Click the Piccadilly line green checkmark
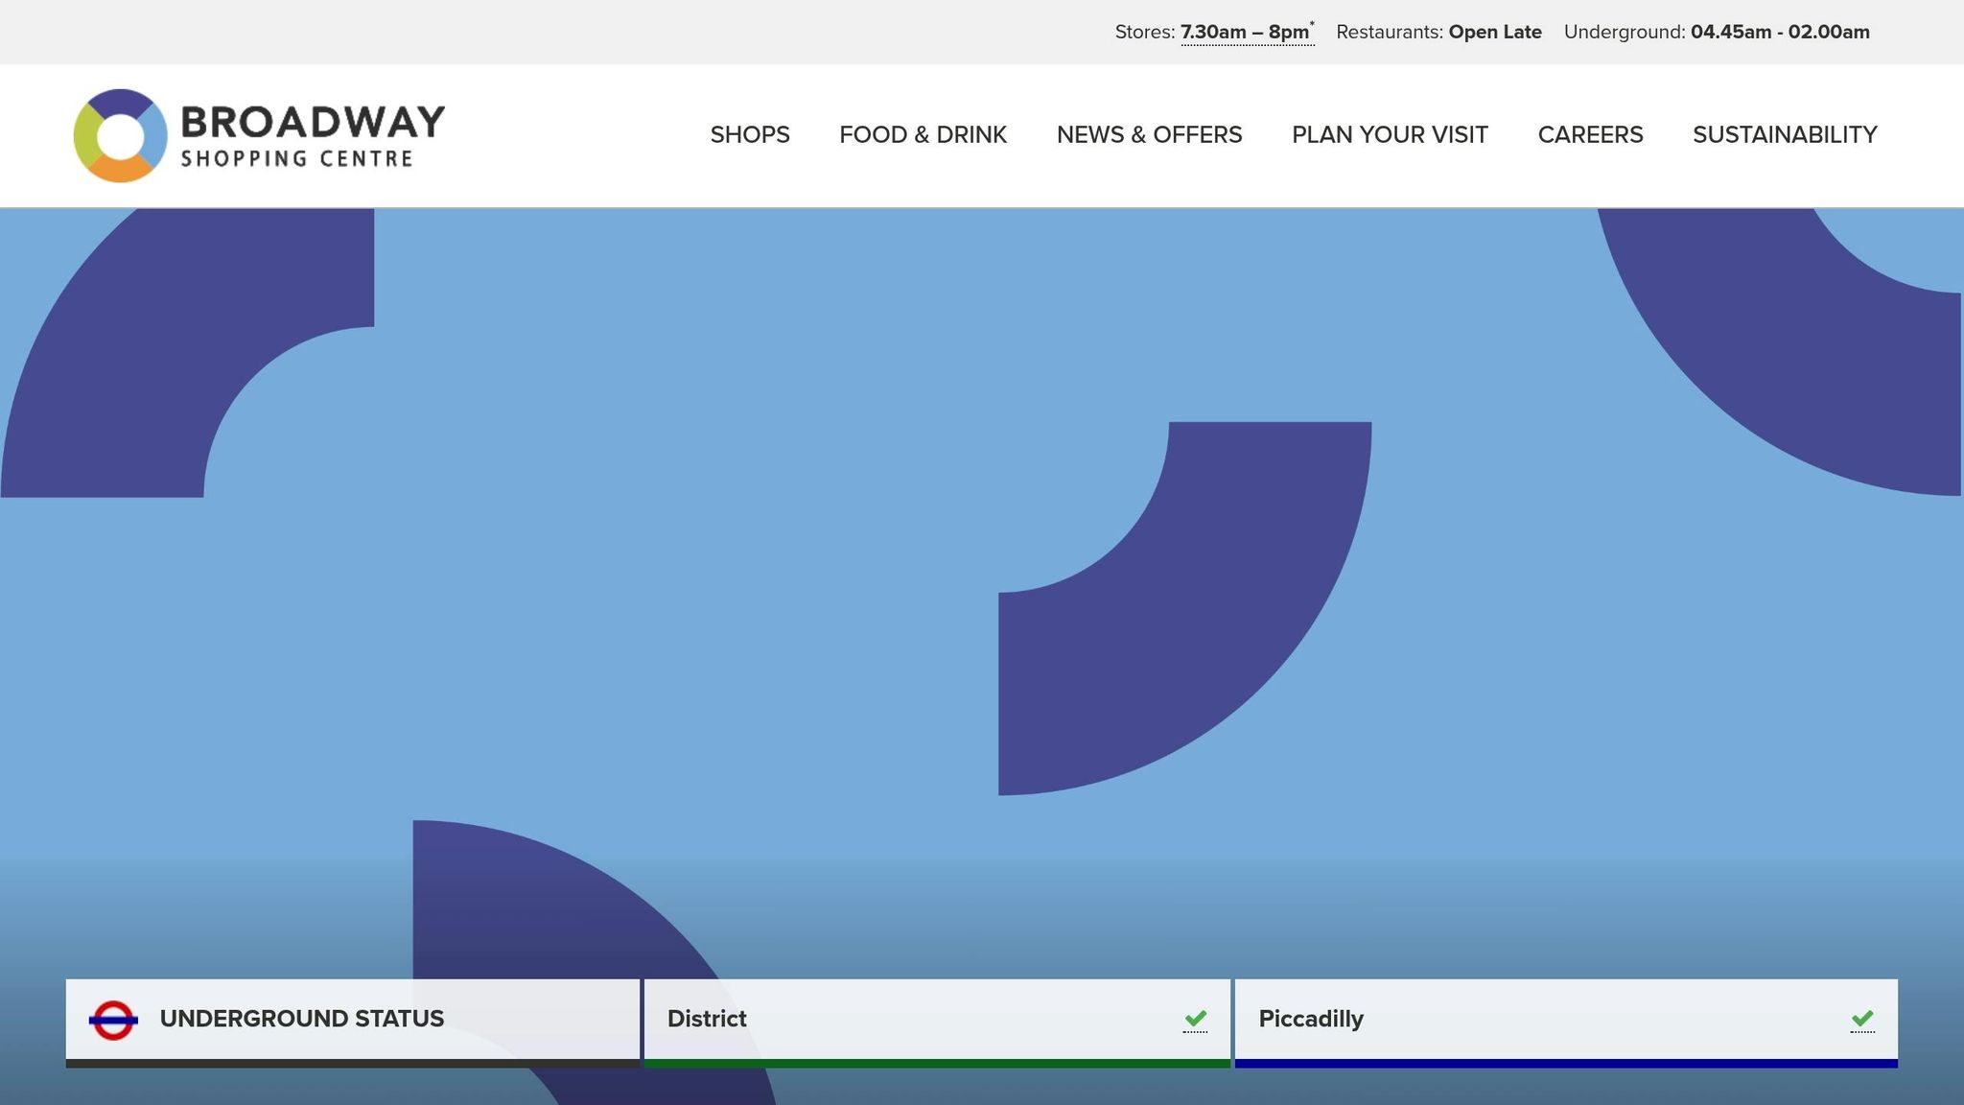The image size is (1964, 1105). (x=1861, y=1019)
